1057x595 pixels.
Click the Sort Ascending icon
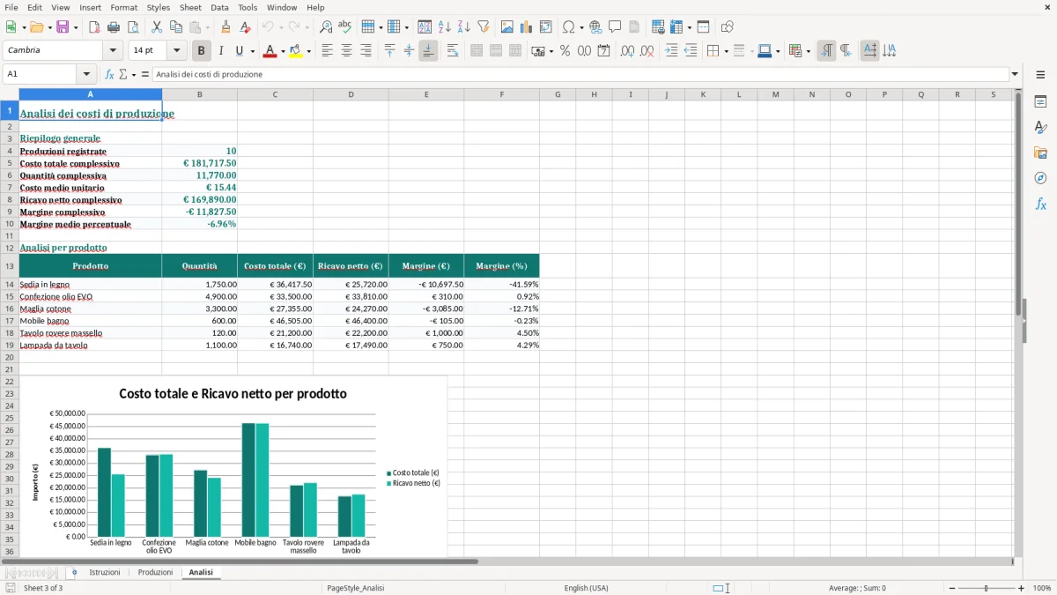pyautogui.click(x=445, y=27)
